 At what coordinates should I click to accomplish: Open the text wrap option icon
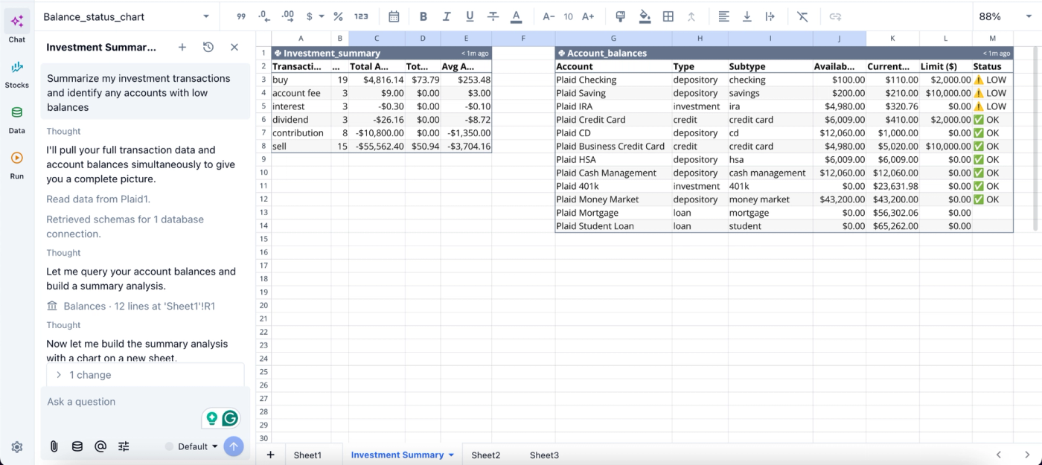(770, 16)
